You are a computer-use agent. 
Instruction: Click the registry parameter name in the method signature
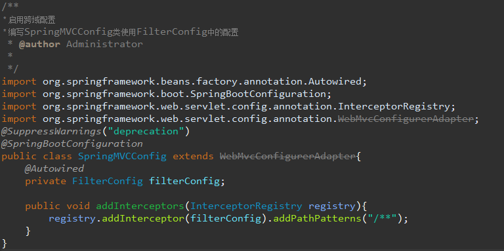point(332,206)
